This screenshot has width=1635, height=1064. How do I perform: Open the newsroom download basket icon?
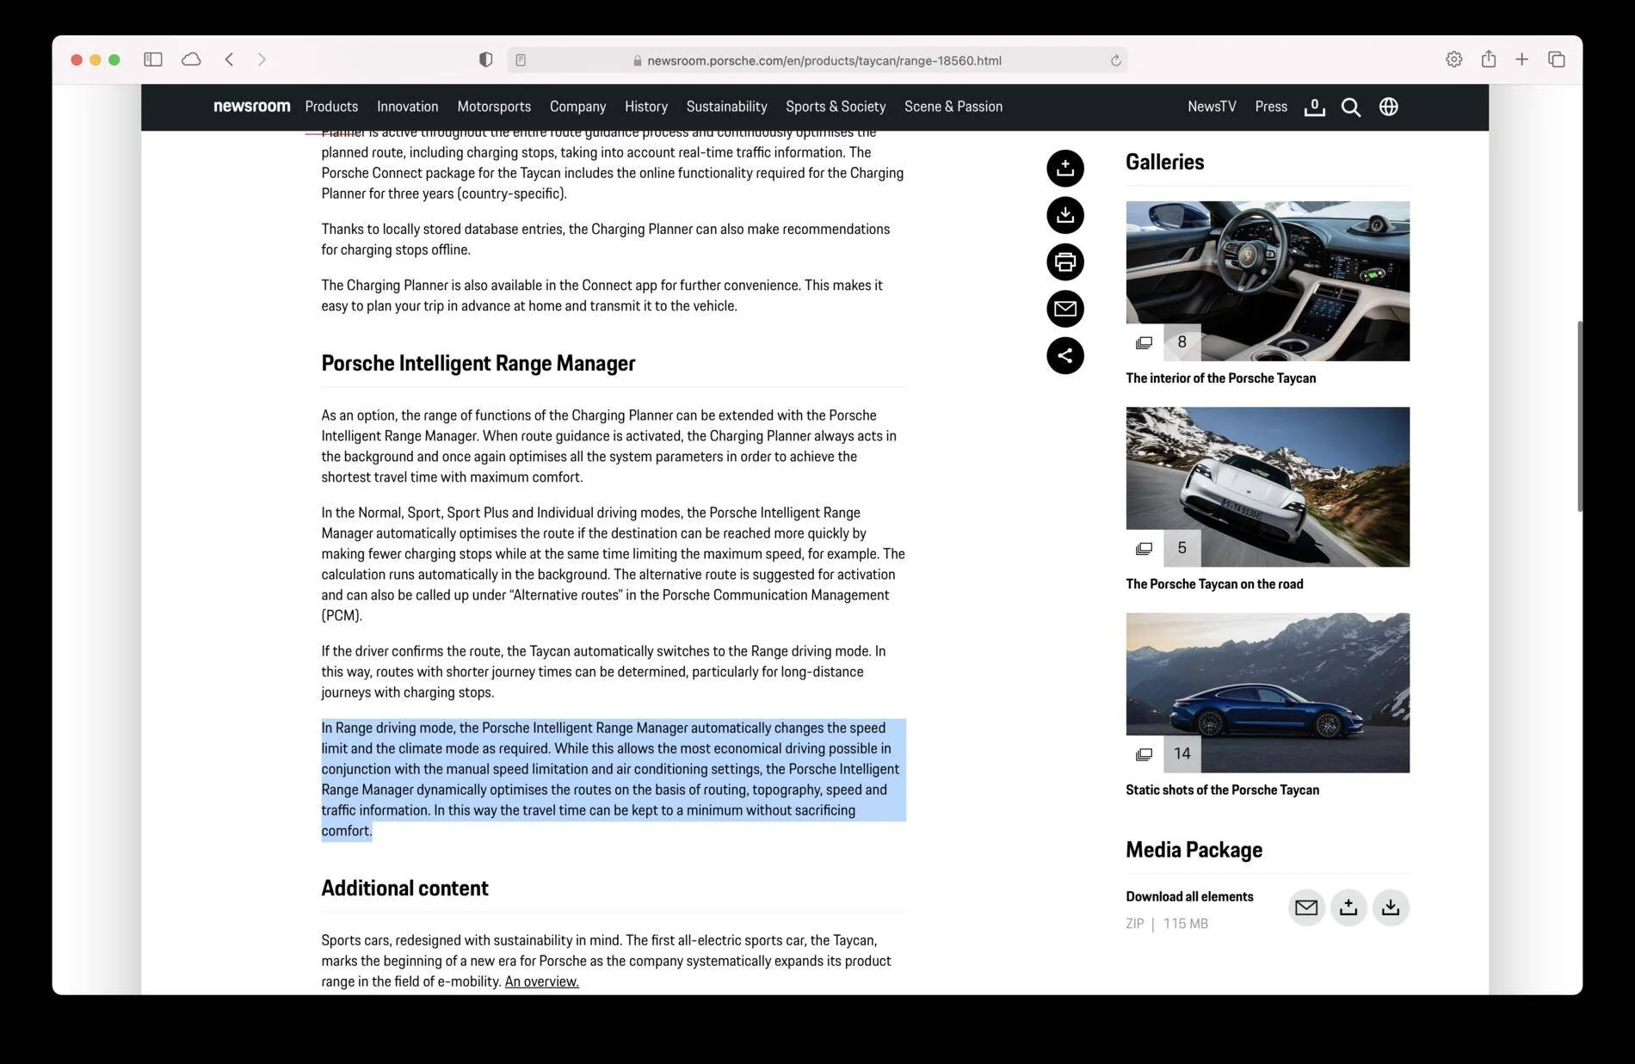[1314, 107]
